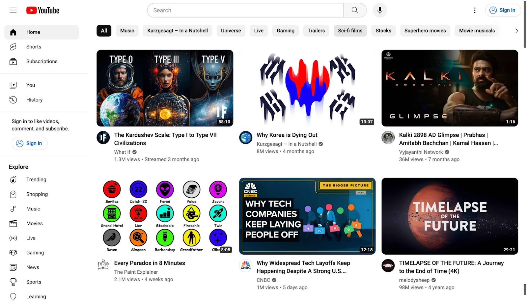View your watch History
This screenshot has height=303, width=527.
coord(34,99)
